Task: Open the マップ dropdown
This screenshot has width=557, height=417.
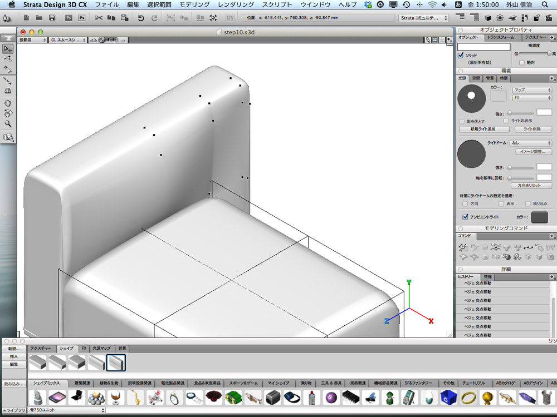Action: 532,90
